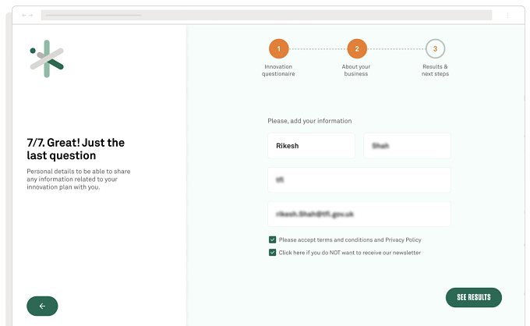
Task: Click the company name input field
Action: 359,180
